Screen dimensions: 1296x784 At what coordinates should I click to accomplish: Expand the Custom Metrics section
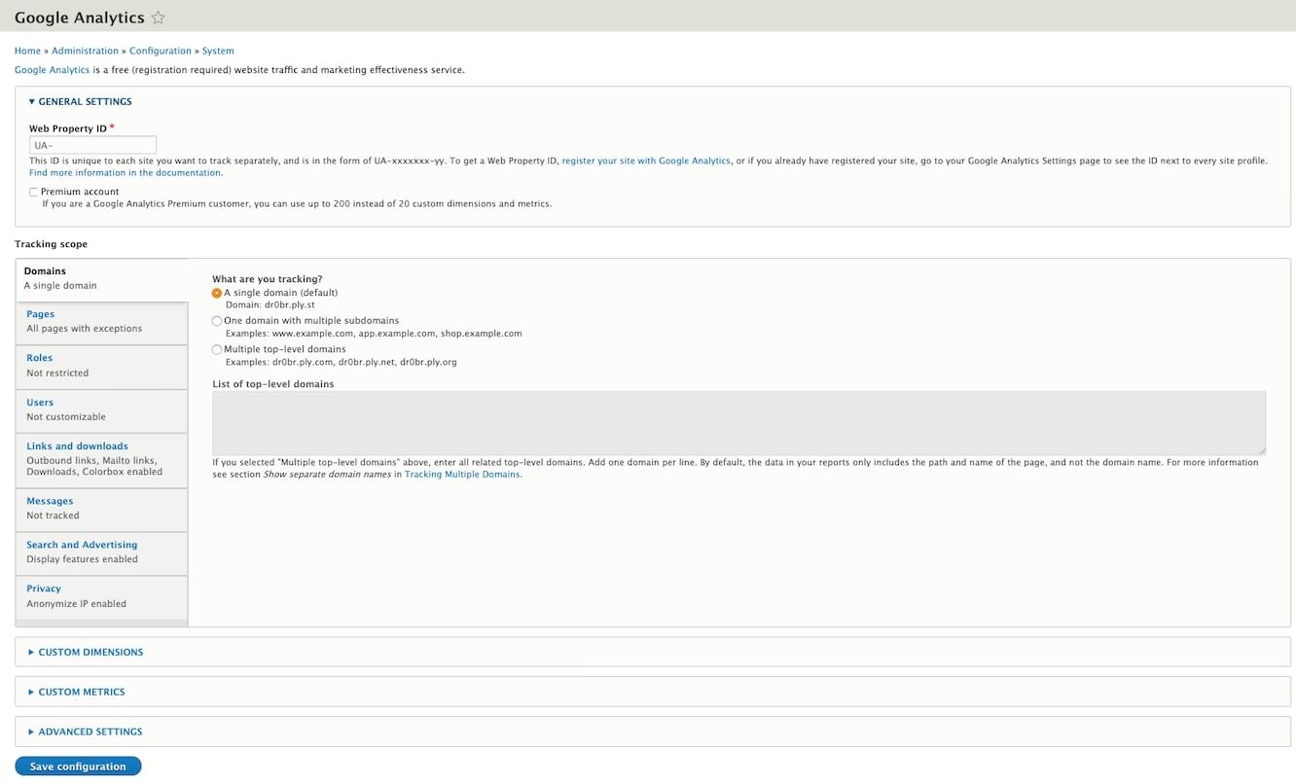pos(82,693)
